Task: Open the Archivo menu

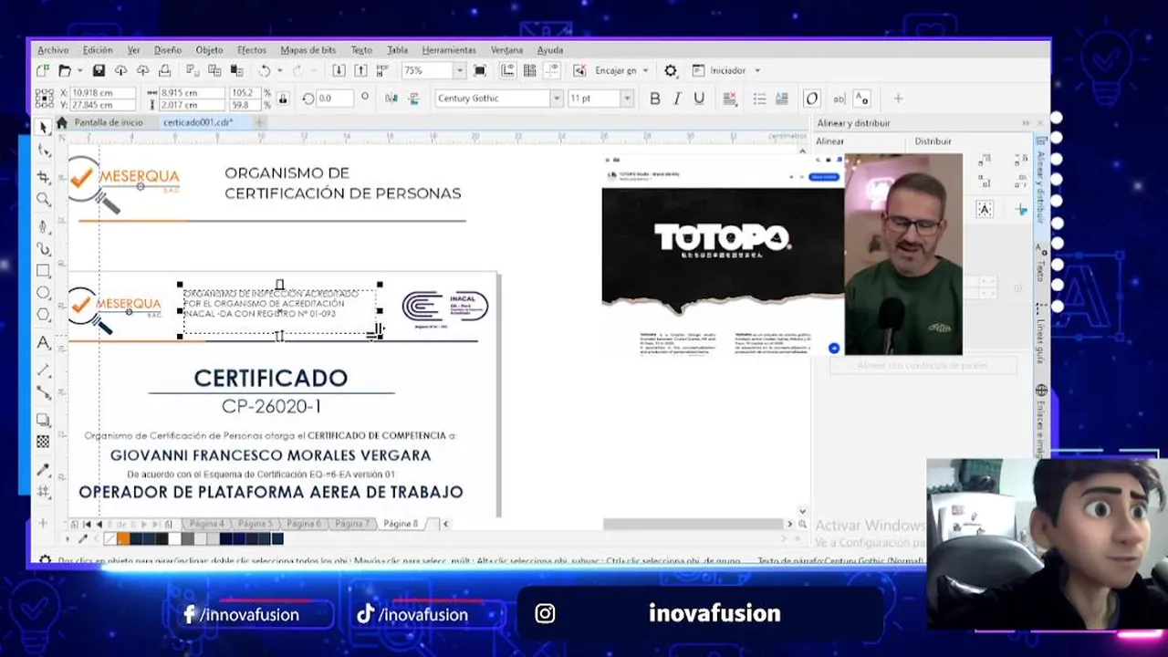Action: pyautogui.click(x=53, y=50)
